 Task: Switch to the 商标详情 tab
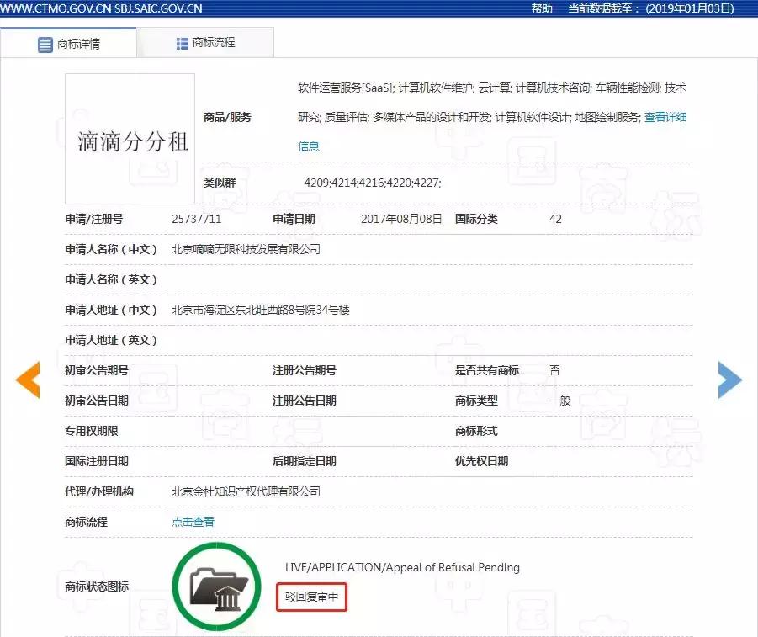[x=80, y=45]
